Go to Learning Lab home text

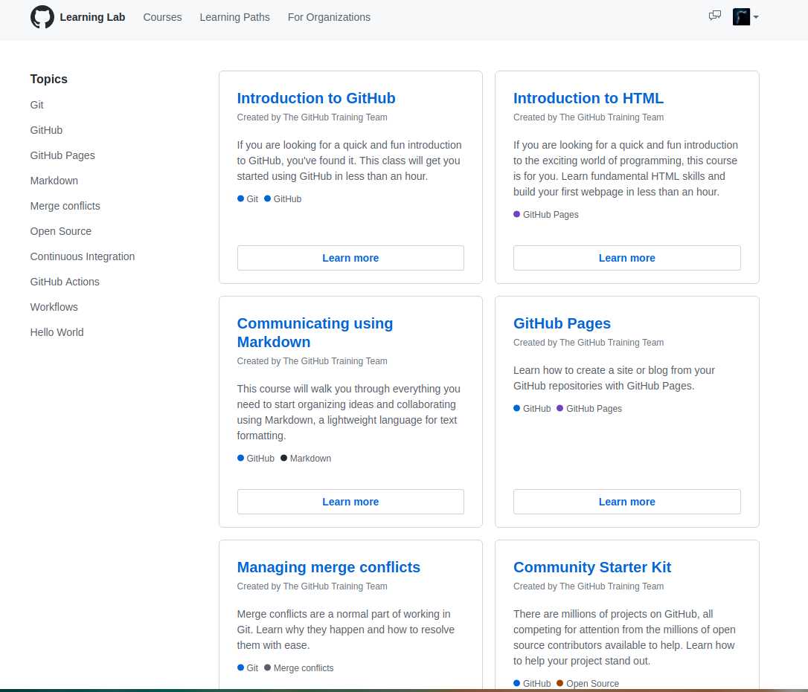pyautogui.click(x=92, y=17)
